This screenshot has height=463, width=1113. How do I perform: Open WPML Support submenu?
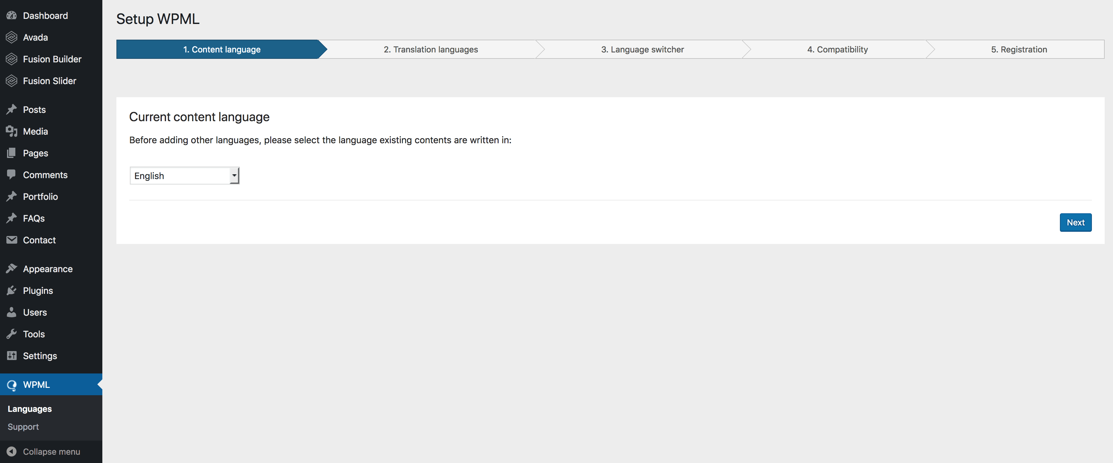23,427
